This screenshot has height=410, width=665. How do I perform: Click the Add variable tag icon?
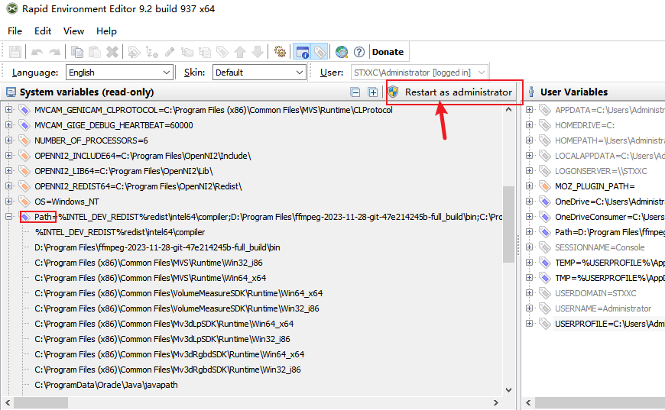coord(134,52)
